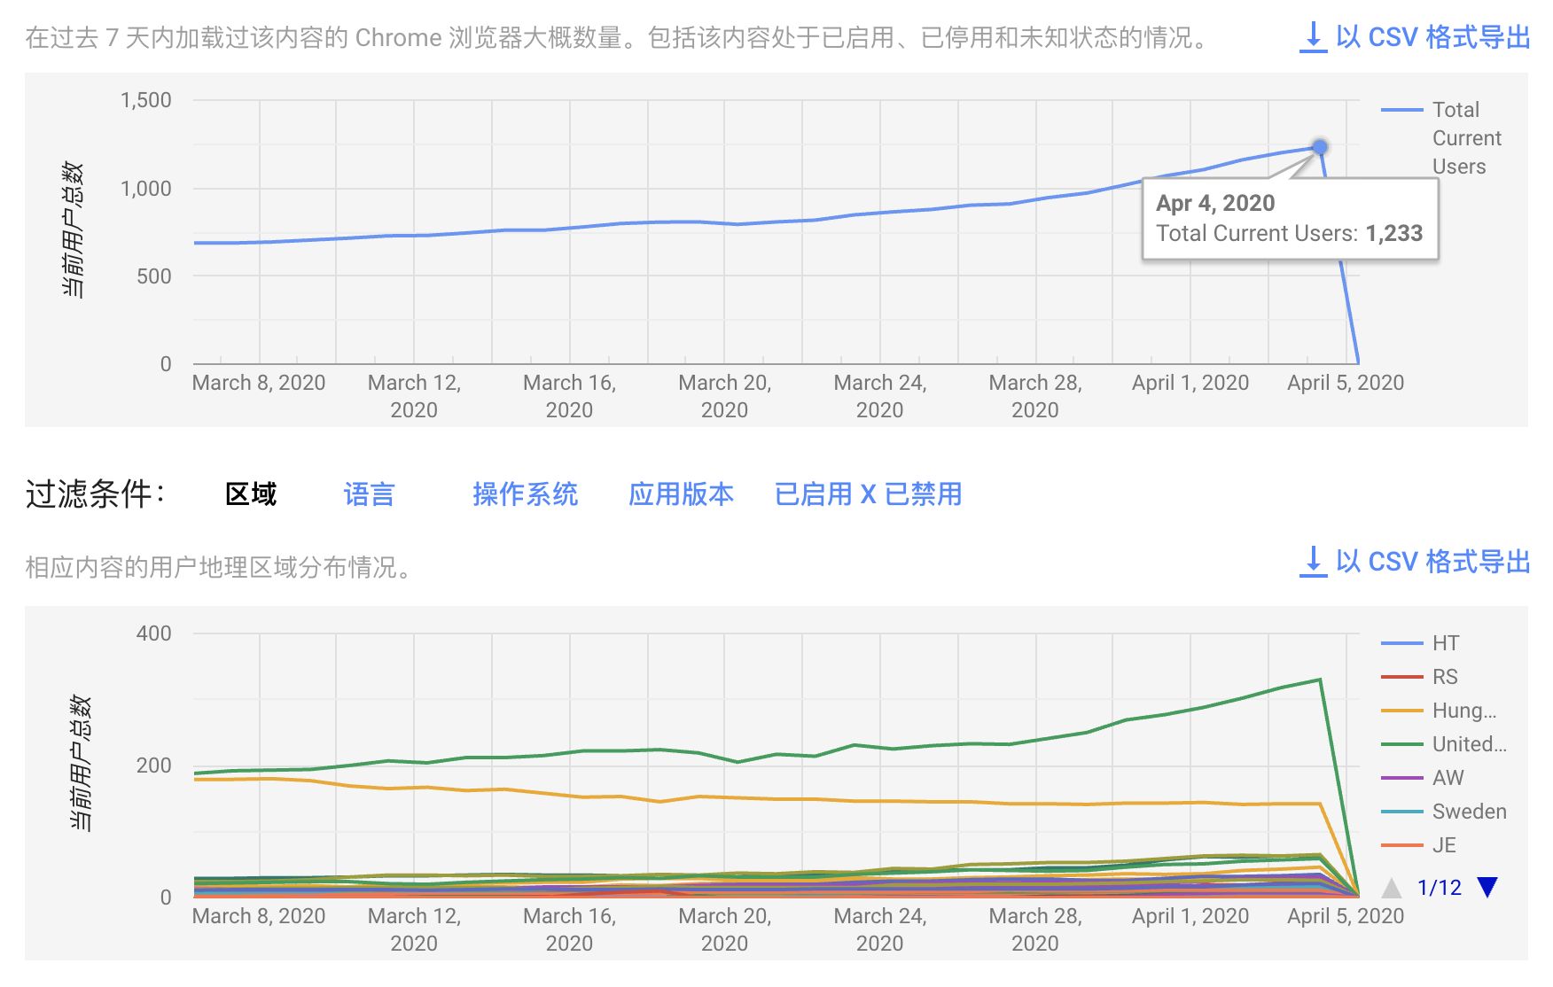Switch to the 应用版本 filter

click(x=681, y=494)
